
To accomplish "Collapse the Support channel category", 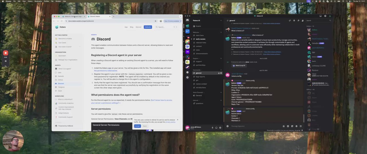I will tap(196, 58).
